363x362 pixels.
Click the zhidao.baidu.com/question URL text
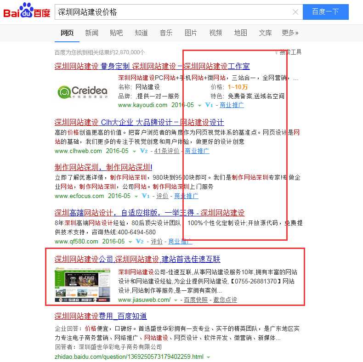[x=129, y=356]
